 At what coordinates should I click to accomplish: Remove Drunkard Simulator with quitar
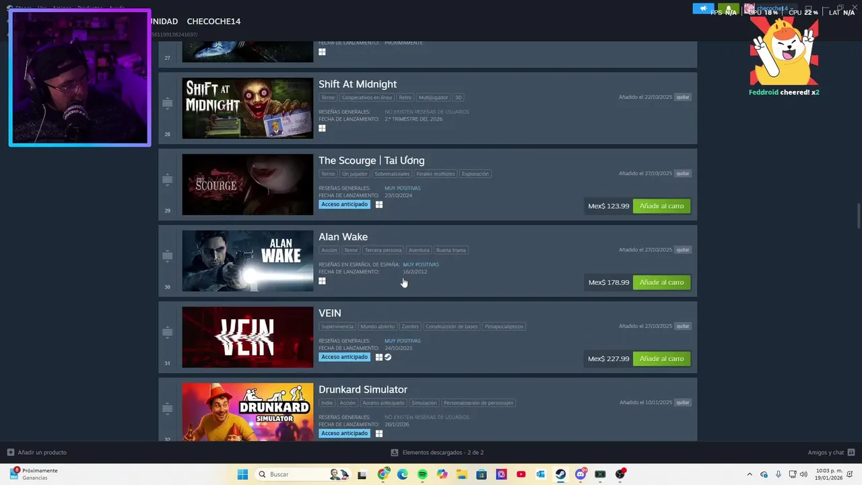683,402
